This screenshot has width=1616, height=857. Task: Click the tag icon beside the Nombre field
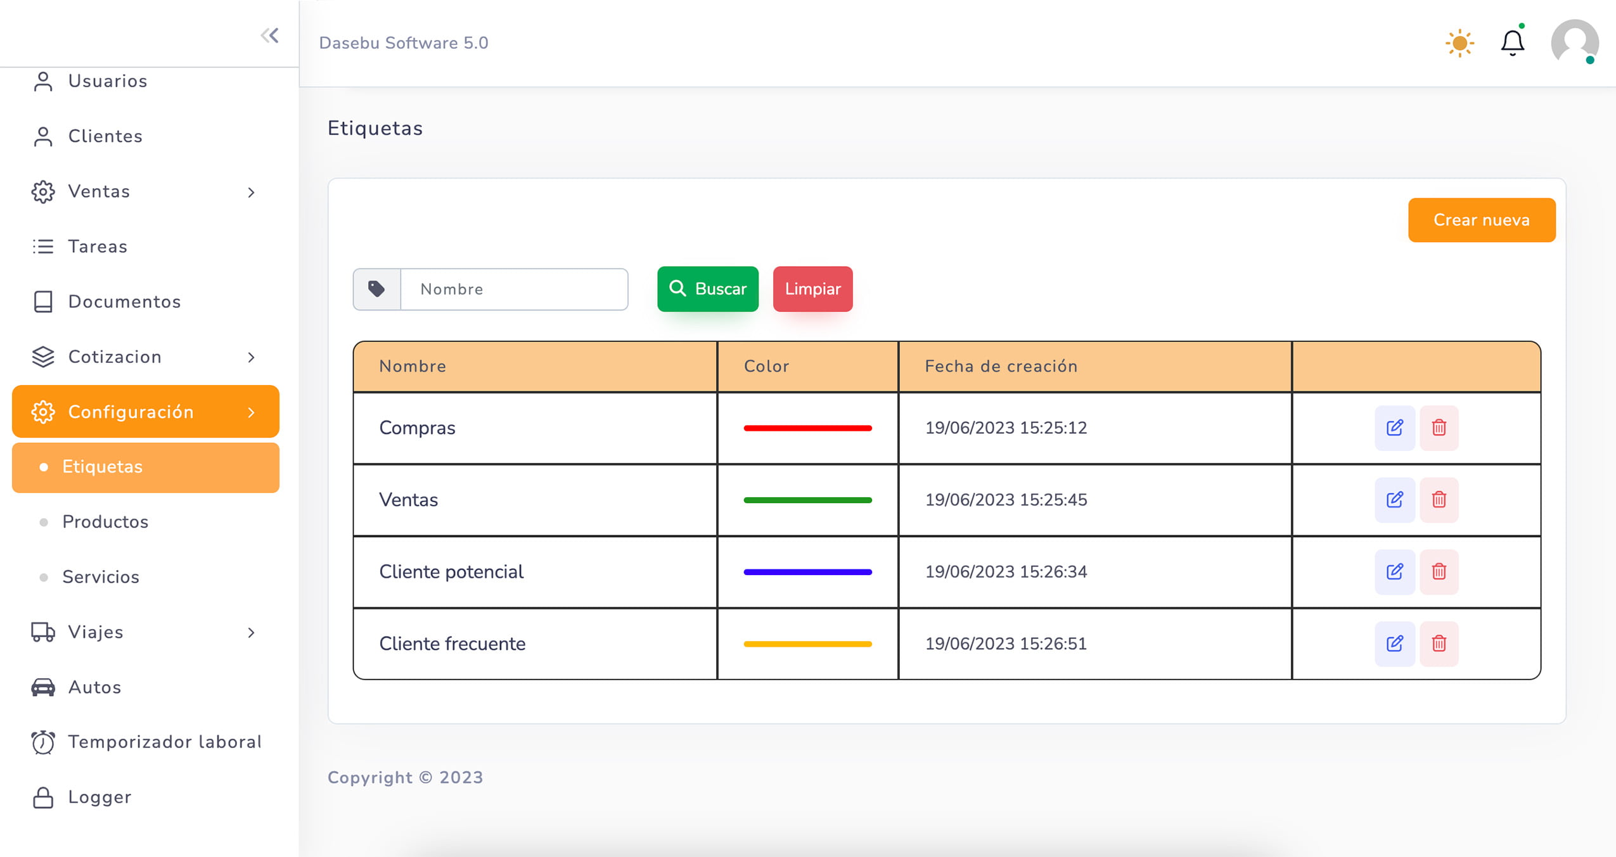click(x=376, y=289)
